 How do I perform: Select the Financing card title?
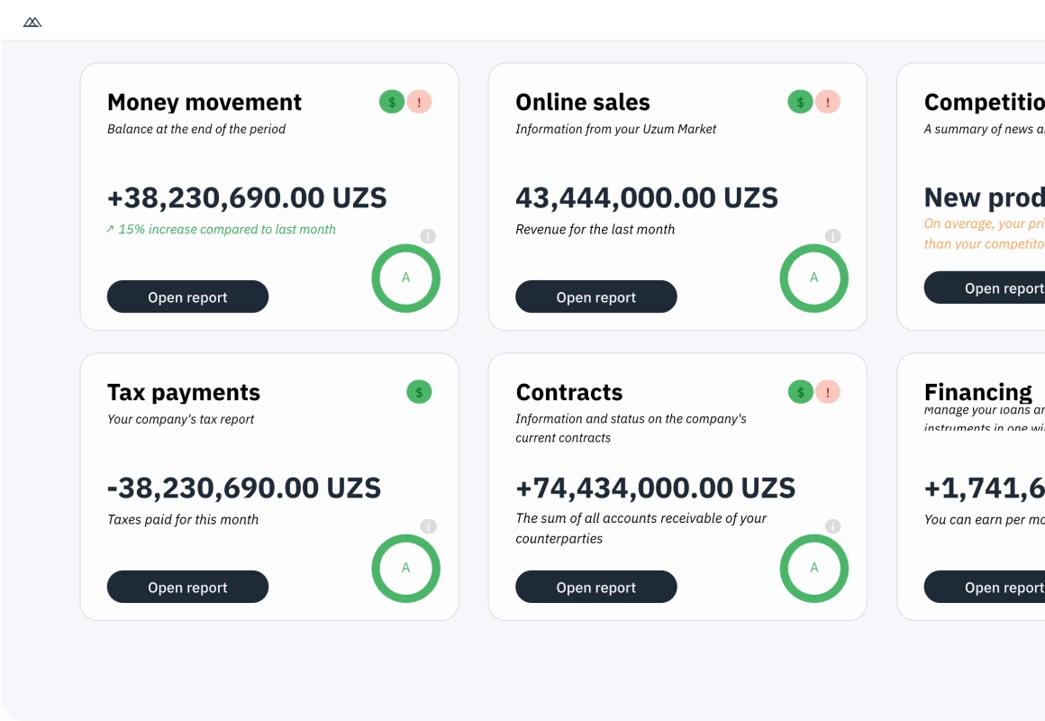coord(978,392)
